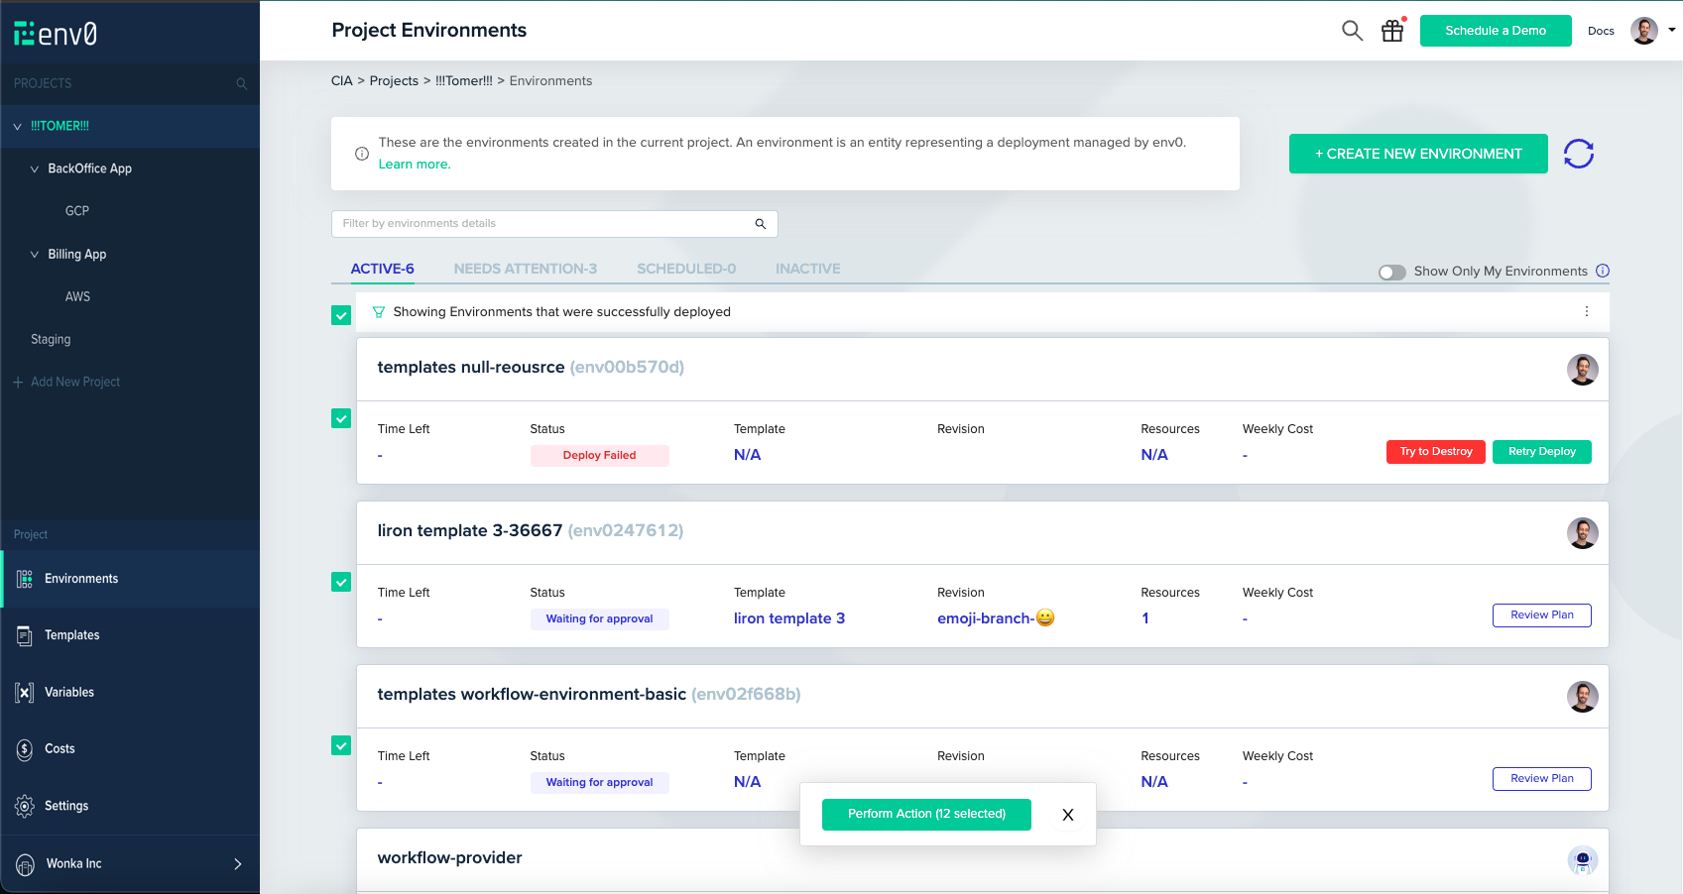The width and height of the screenshot is (1683, 894).
Task: Click the info icon beside Show Only My Environments
Action: click(1603, 271)
